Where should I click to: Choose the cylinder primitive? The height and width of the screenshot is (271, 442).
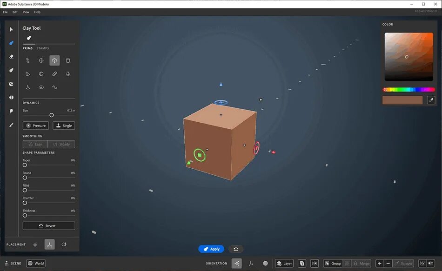point(68,60)
